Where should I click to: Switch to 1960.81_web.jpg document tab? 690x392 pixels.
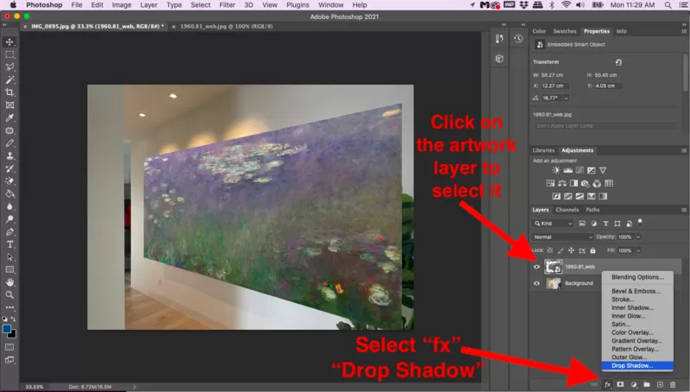click(226, 27)
